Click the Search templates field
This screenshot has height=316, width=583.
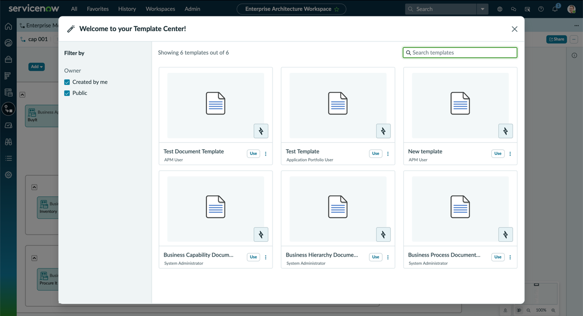[460, 53]
